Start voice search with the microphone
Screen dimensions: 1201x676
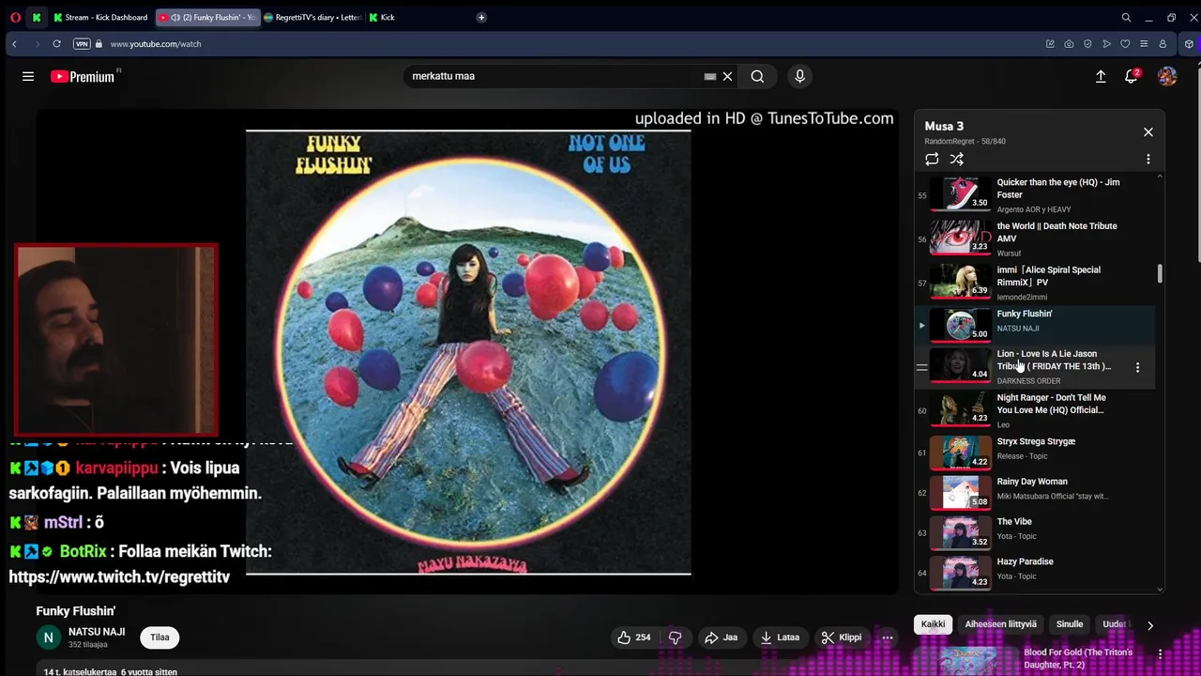pyautogui.click(x=799, y=77)
